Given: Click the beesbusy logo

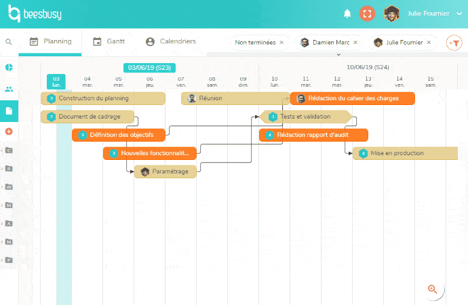Looking at the screenshot, I should point(35,14).
